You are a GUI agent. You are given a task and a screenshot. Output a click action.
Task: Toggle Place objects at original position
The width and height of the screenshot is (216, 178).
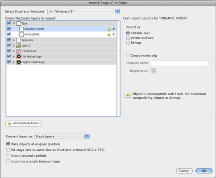pyautogui.click(x=8, y=144)
